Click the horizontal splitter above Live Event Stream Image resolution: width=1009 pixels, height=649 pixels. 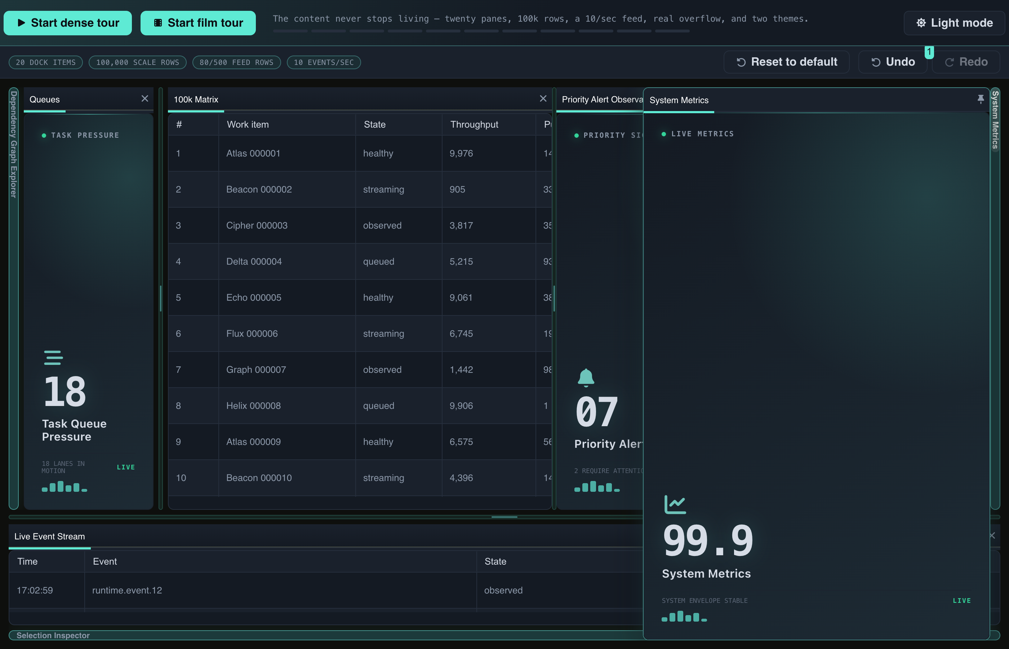tap(504, 517)
